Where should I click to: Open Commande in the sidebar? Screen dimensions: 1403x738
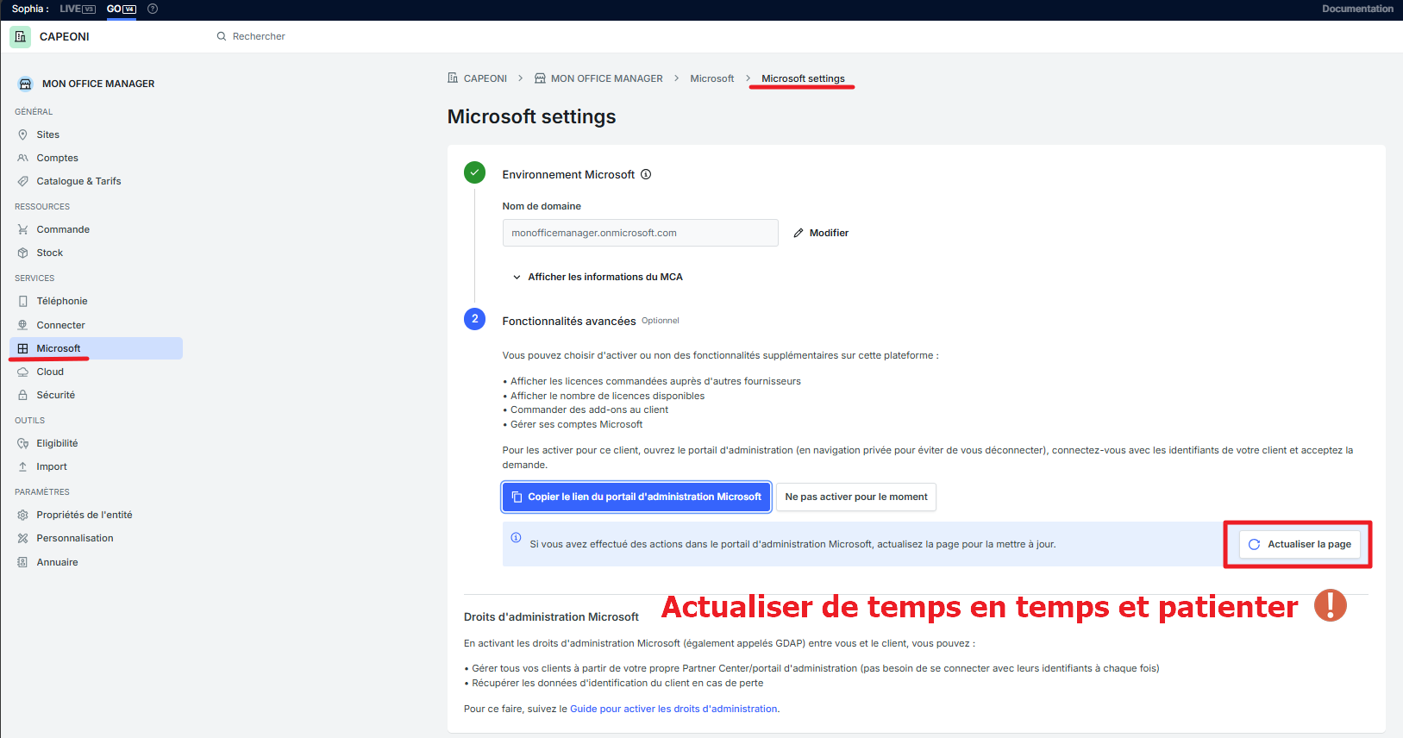coord(63,229)
